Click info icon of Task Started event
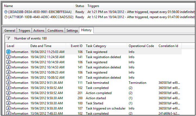This screenshot has height=116, width=196. 8,103
